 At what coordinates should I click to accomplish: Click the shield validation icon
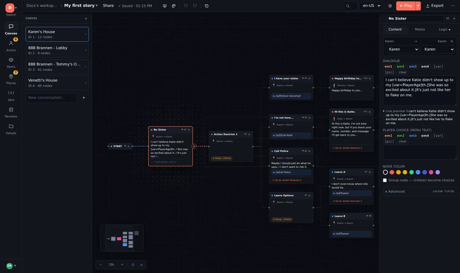(390, 6)
